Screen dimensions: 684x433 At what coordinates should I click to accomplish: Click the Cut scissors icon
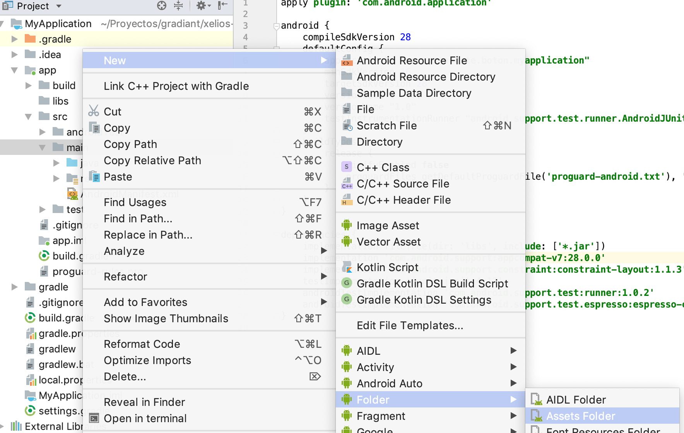click(94, 111)
